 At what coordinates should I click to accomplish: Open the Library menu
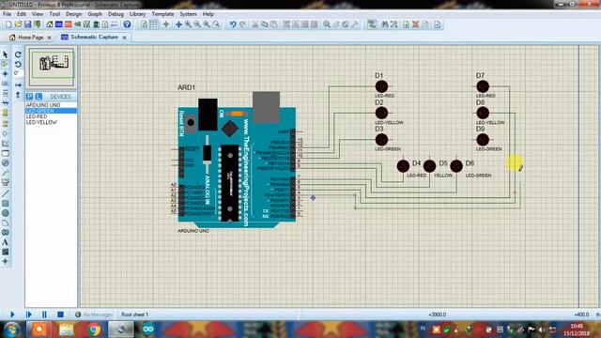point(137,14)
